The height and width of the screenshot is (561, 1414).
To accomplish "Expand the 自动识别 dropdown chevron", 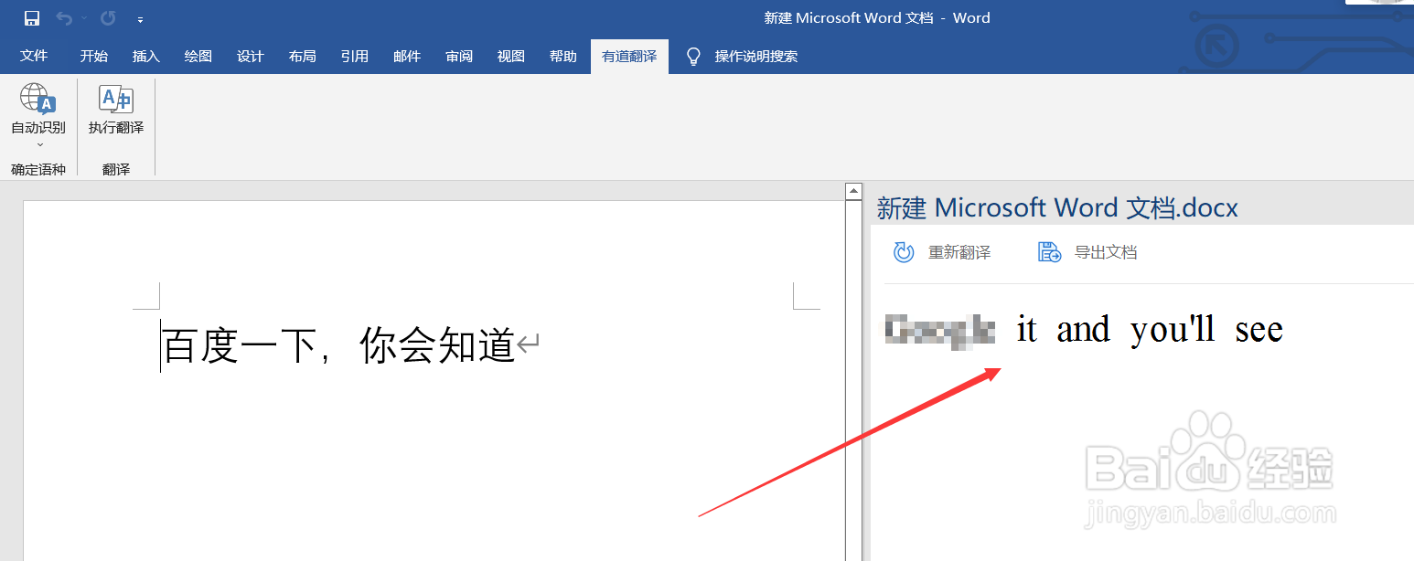I will point(39,144).
